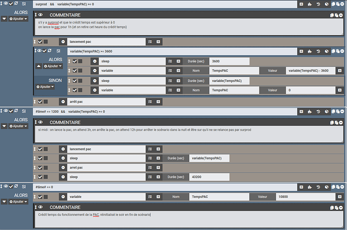Toggle the eye icon on the first SI block
This screenshot has width=347, height=230.
coord(5,4)
